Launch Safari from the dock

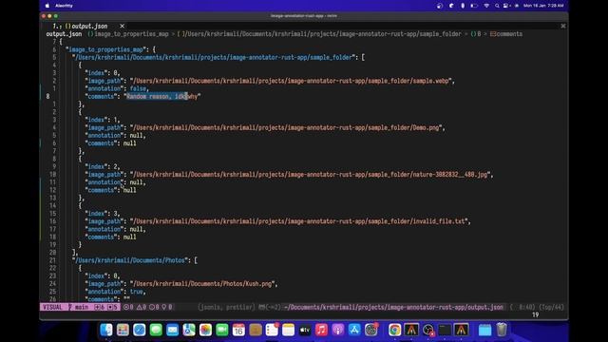coord(140,330)
